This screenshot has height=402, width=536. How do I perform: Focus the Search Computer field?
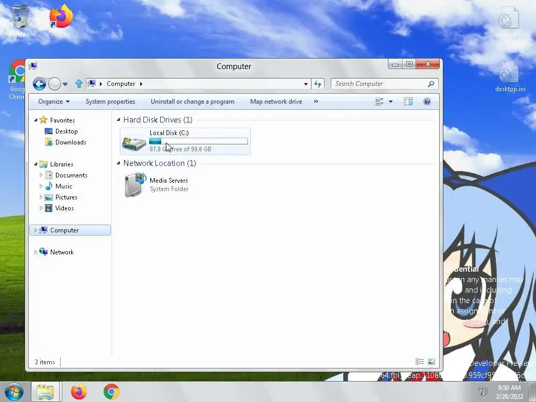[384, 84]
